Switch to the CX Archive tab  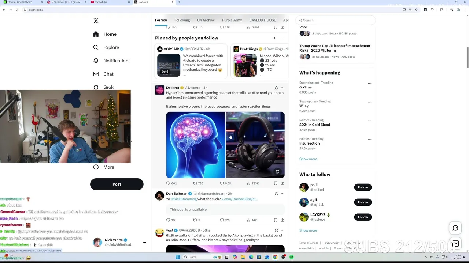point(206,20)
